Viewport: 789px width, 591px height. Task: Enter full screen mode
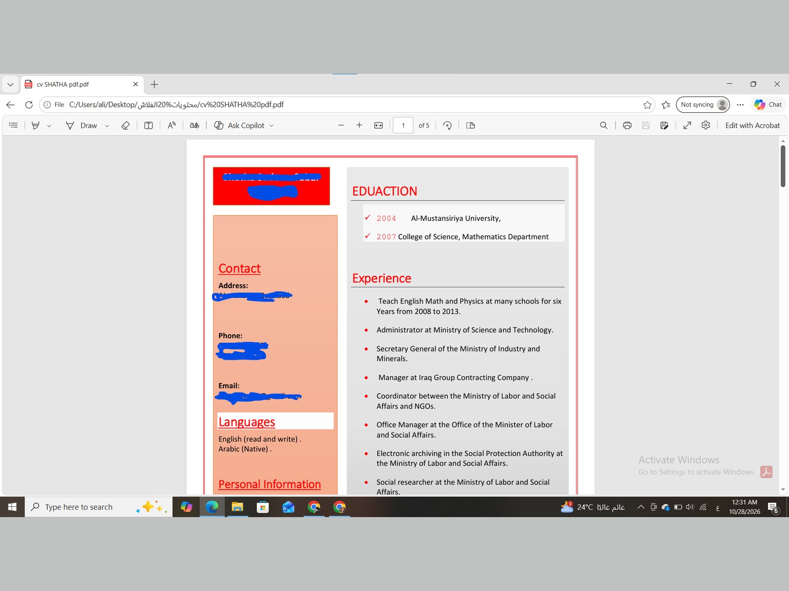point(687,126)
